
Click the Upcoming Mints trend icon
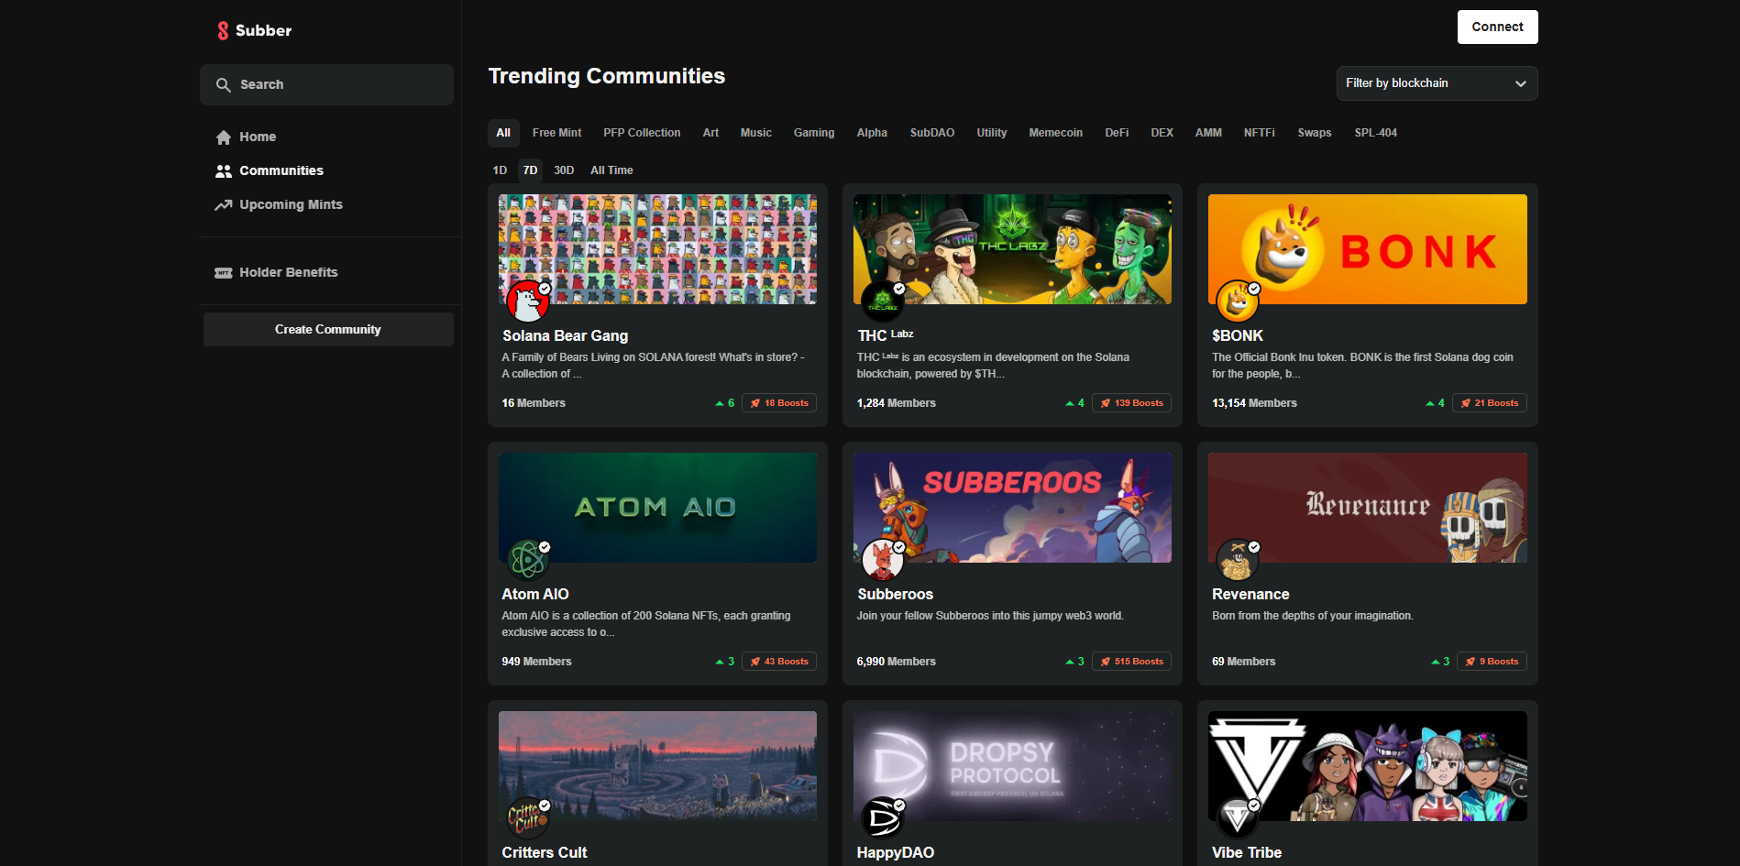click(x=224, y=205)
